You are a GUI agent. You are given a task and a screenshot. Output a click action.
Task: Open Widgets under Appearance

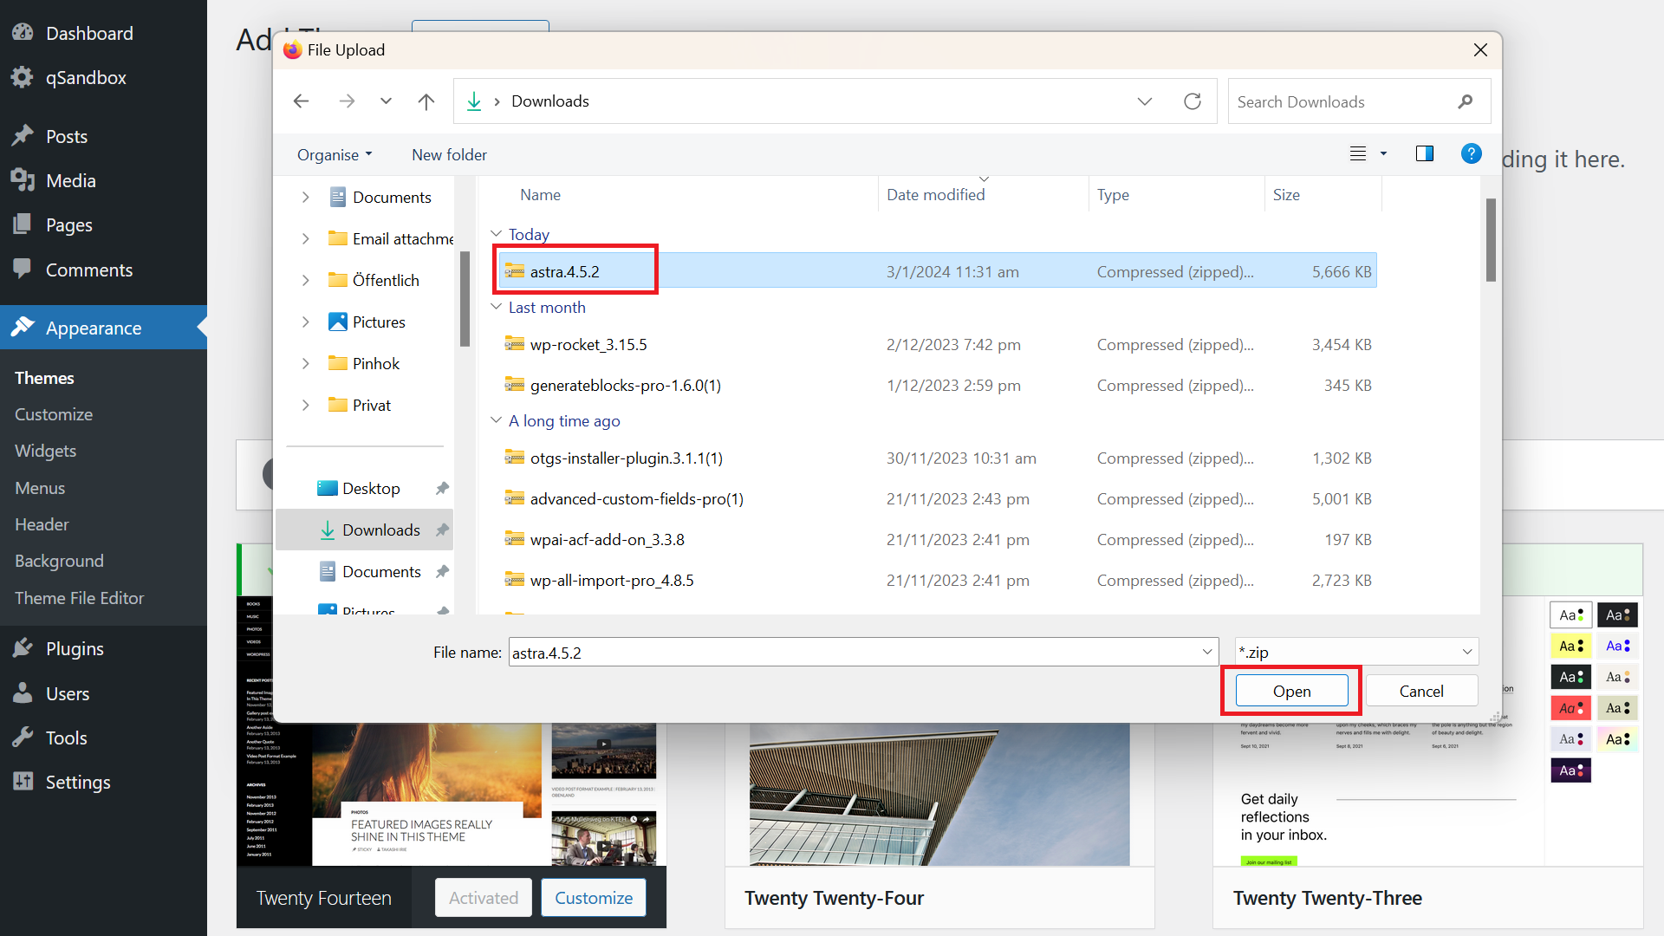[x=45, y=451]
